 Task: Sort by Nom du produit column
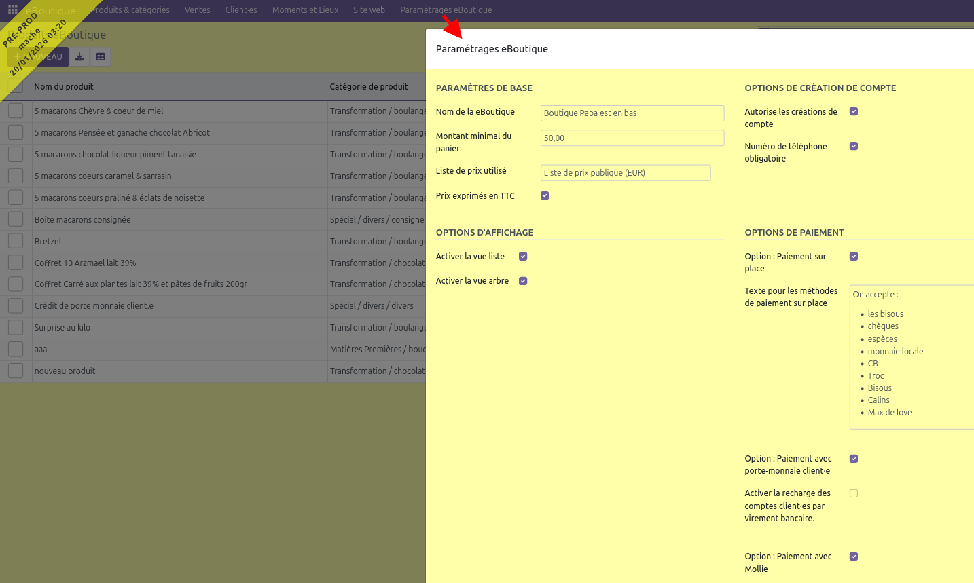64,87
